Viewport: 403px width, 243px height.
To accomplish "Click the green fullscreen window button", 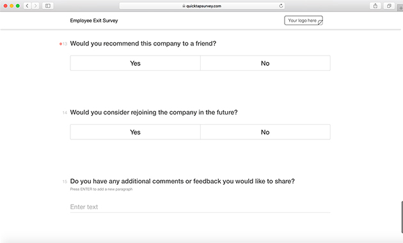I will pyautogui.click(x=18, y=6).
